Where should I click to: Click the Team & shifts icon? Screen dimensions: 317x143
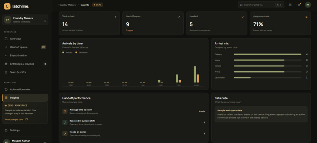click(x=6, y=72)
